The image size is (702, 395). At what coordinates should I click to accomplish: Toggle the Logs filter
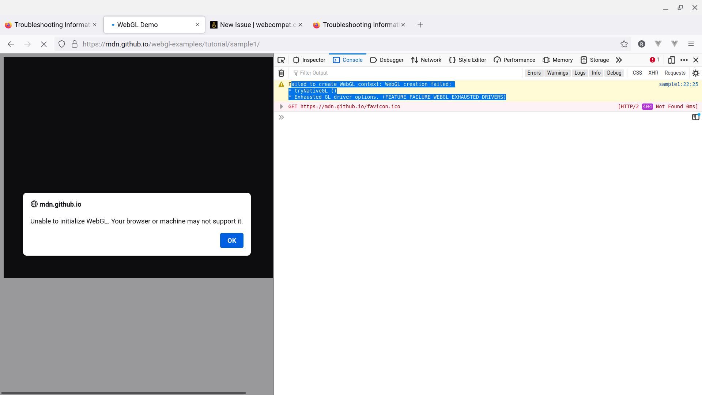pyautogui.click(x=580, y=73)
